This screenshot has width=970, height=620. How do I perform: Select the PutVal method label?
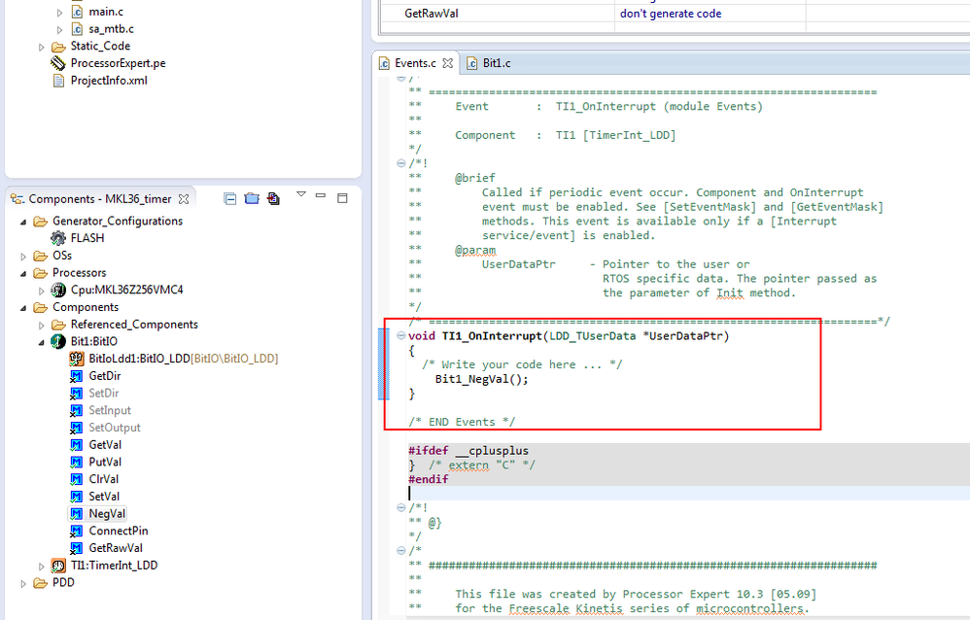[x=105, y=463]
